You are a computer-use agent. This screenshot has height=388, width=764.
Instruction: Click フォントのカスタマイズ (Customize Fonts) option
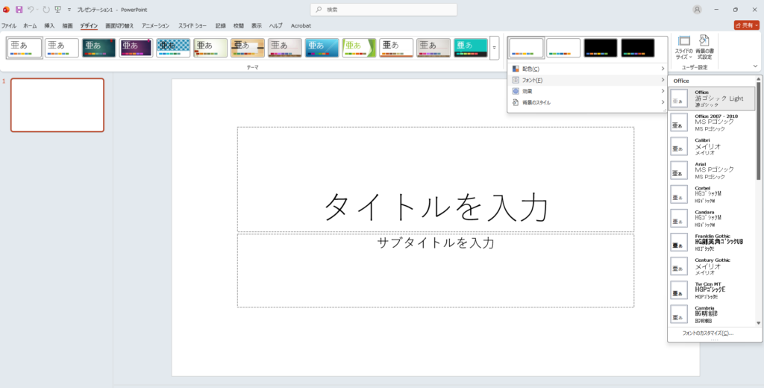coord(707,333)
